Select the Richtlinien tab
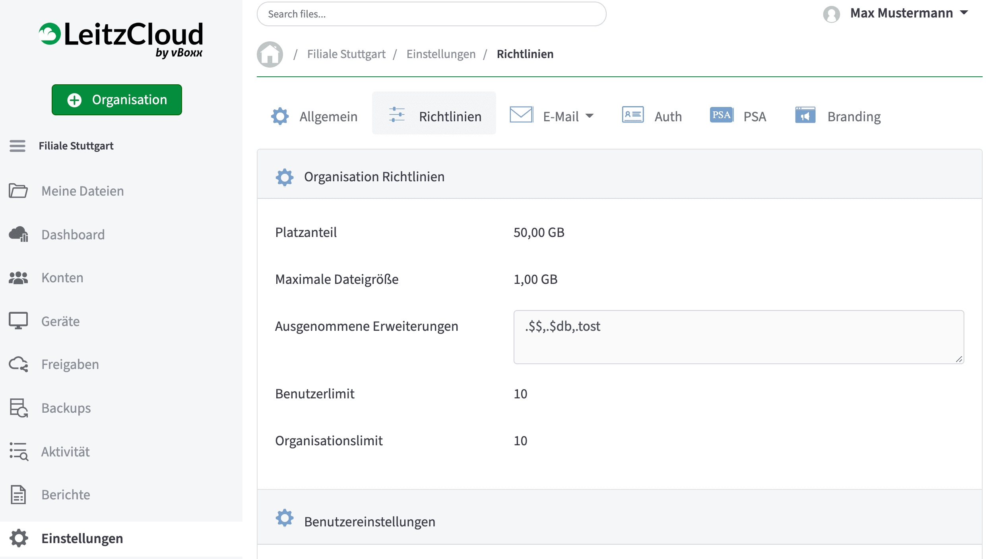 tap(434, 113)
